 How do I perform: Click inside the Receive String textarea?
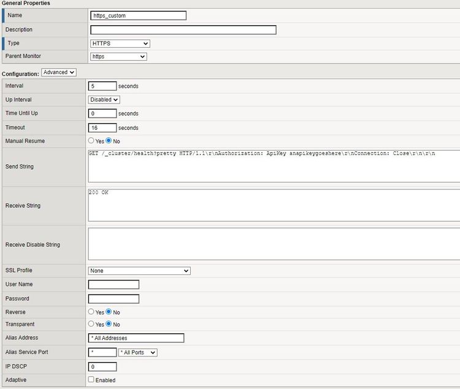(274, 205)
